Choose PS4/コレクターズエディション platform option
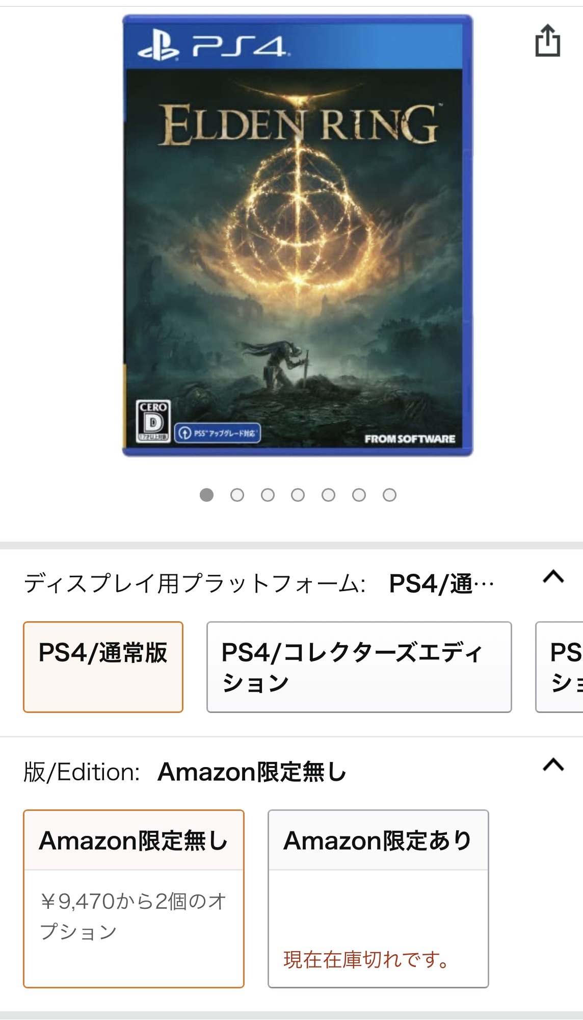583x1020 pixels. click(x=359, y=667)
